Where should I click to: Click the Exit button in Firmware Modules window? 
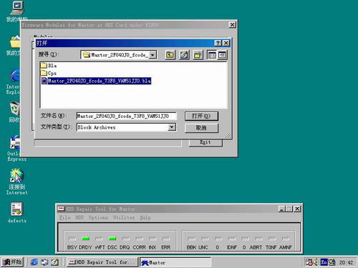205,142
